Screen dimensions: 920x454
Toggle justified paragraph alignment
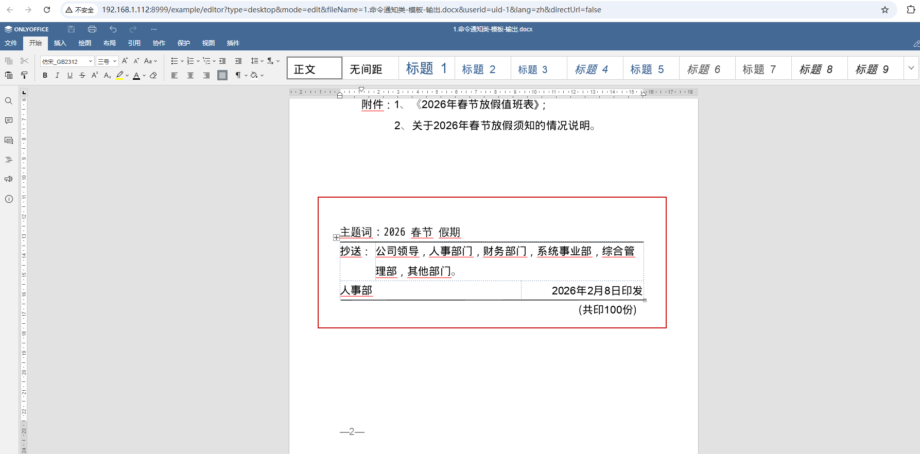[222, 75]
